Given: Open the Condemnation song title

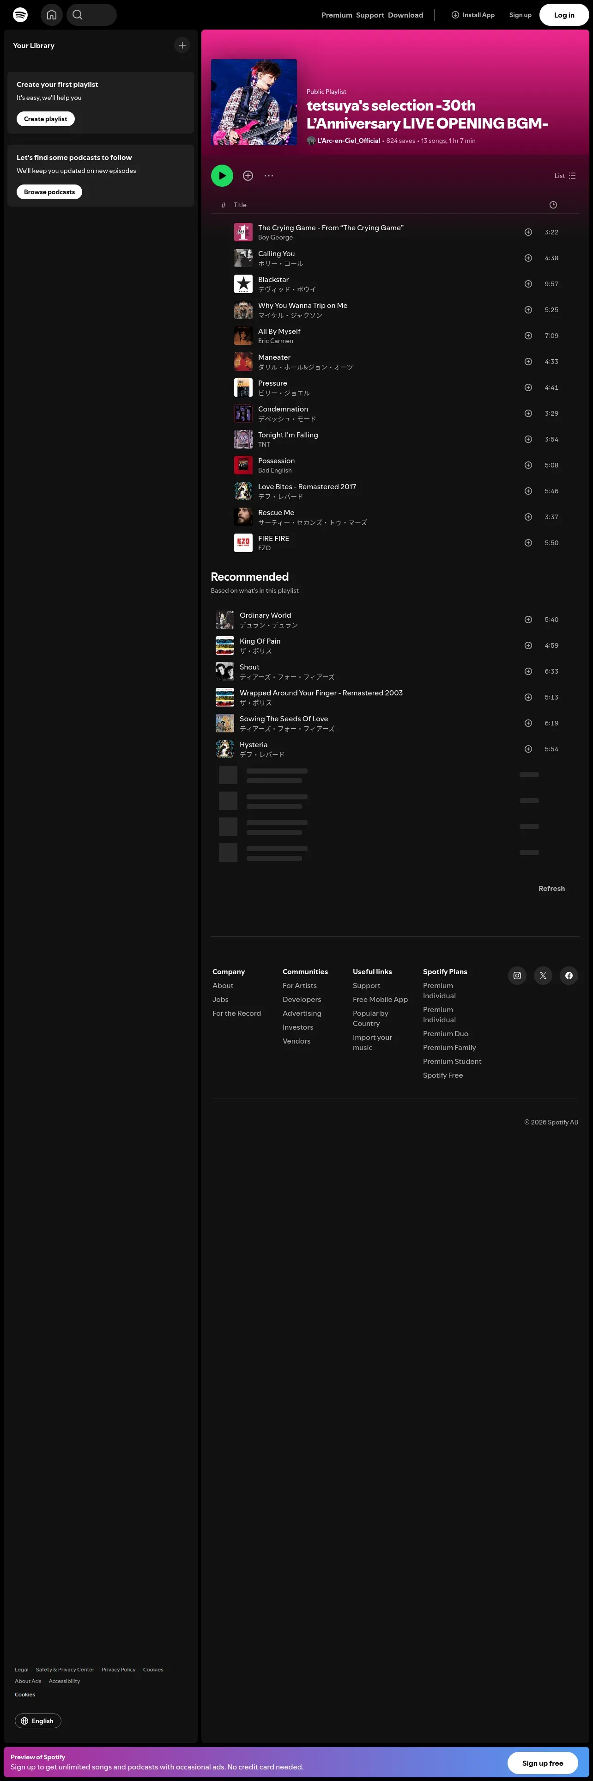Looking at the screenshot, I should 283,409.
